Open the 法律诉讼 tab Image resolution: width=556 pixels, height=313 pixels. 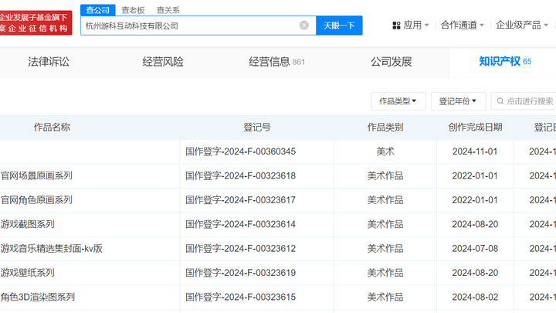point(49,62)
